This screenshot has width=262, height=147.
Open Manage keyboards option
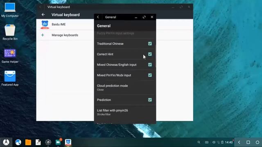click(x=65, y=35)
